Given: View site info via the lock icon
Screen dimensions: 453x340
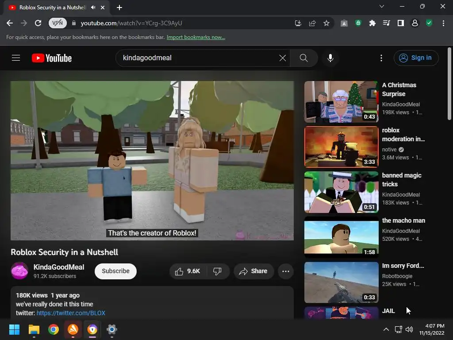Looking at the screenshot, I should coord(74,23).
